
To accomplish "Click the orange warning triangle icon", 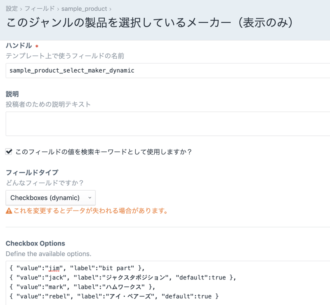I will (9, 211).
